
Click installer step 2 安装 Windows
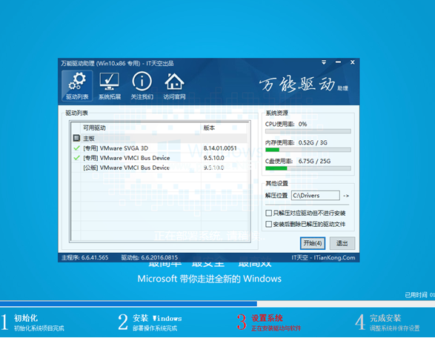pyautogui.click(x=150, y=322)
